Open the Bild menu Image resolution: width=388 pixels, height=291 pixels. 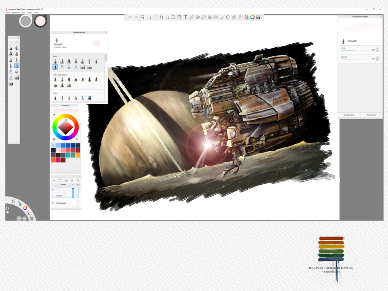coord(23,13)
